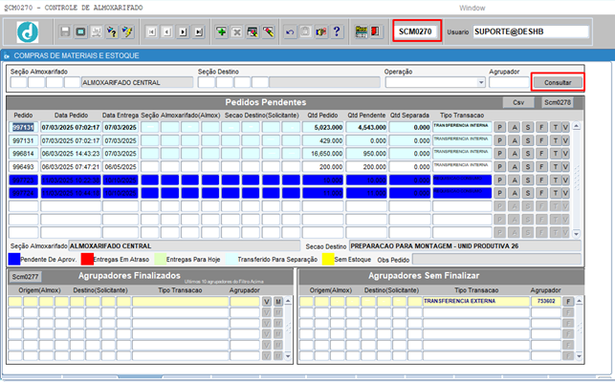Click V button on order 997724 row
The height and width of the screenshot is (382, 615).
coord(565,193)
